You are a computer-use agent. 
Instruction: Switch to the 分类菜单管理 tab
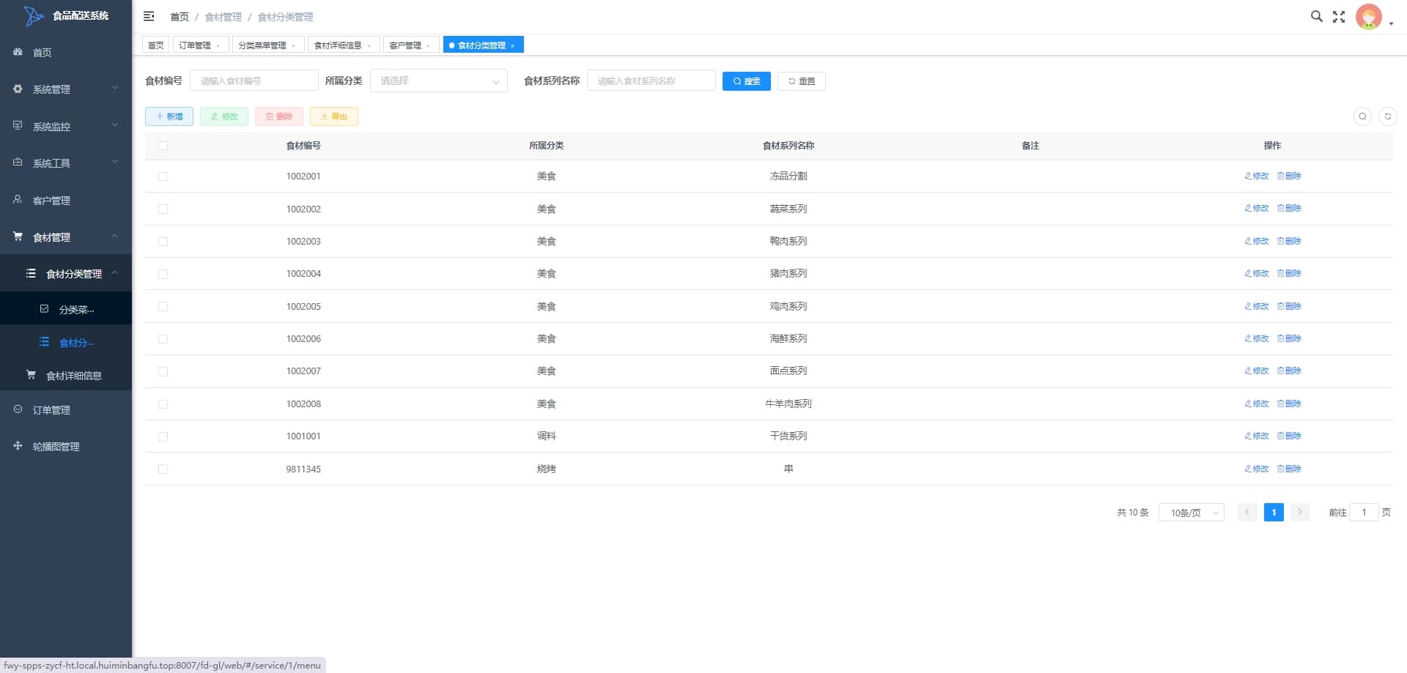262,45
